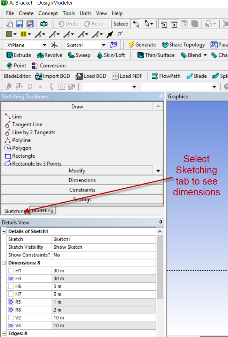This screenshot has width=228, height=337.
Task: Click Import BGD in BladeEditor toolbar
Action: pos(53,76)
